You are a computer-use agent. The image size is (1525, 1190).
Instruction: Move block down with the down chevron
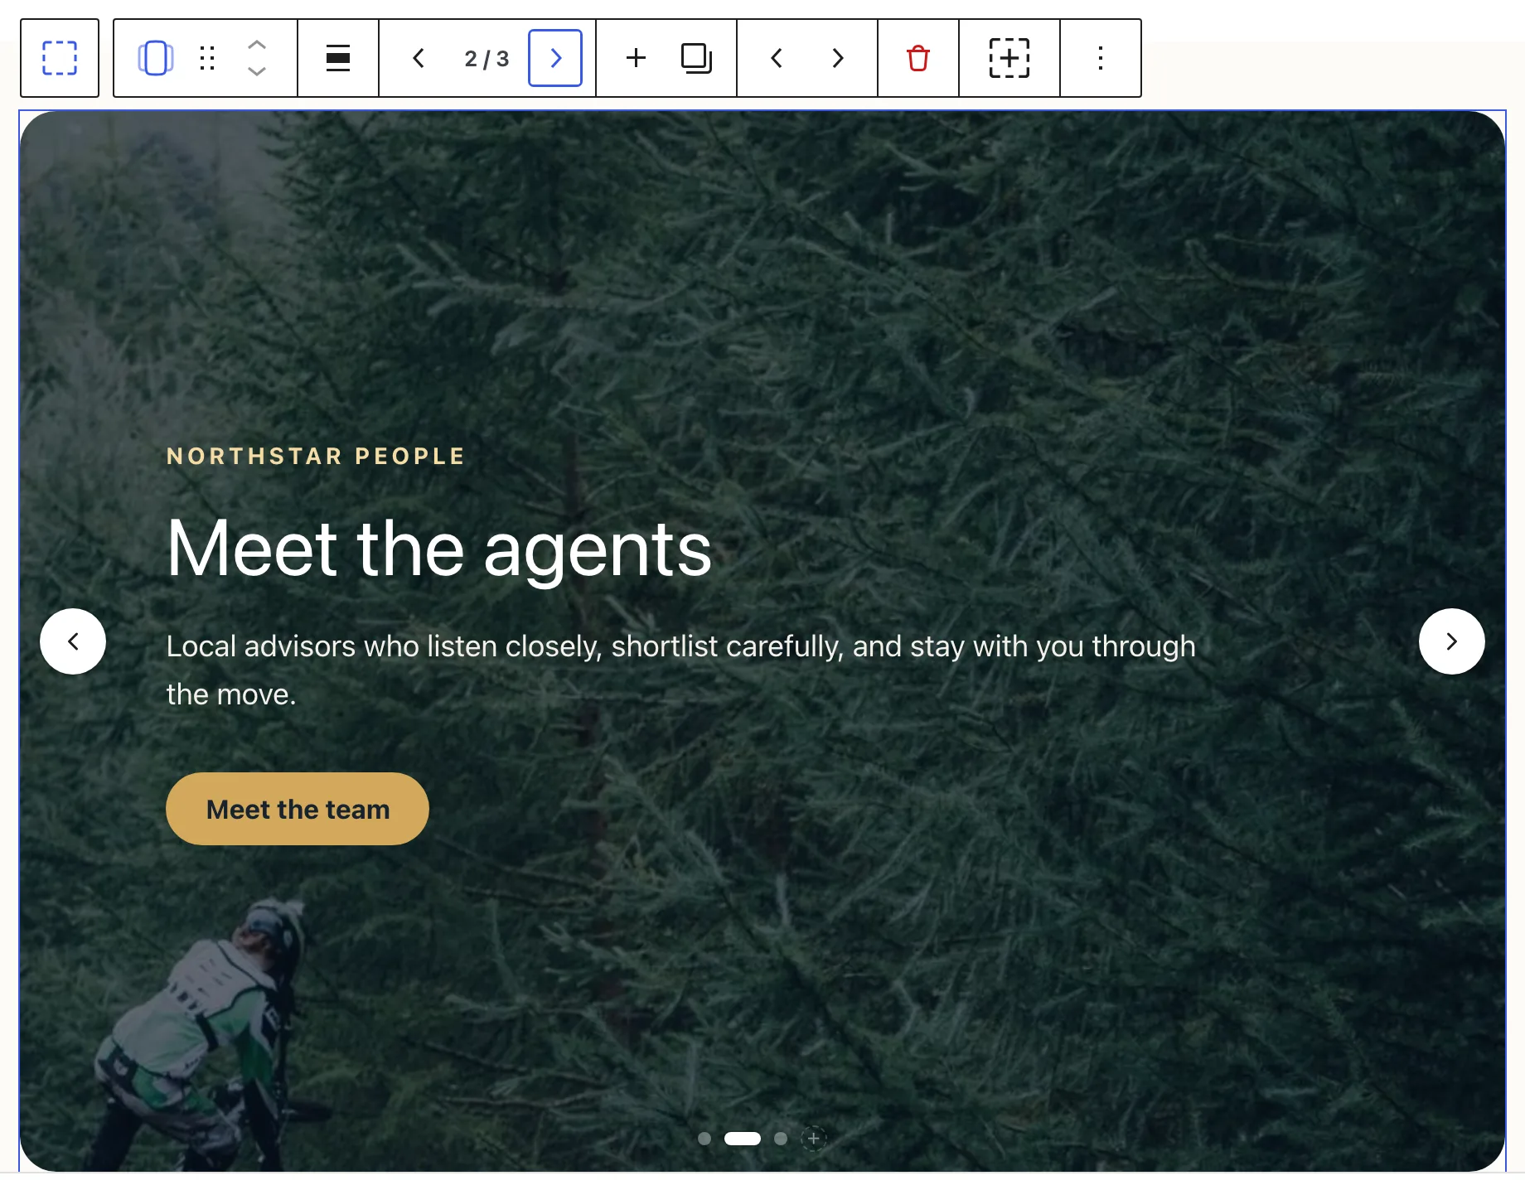(257, 71)
